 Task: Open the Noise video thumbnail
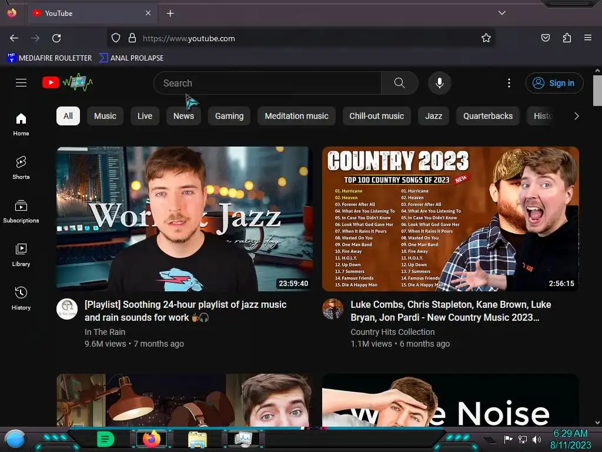(x=450, y=400)
